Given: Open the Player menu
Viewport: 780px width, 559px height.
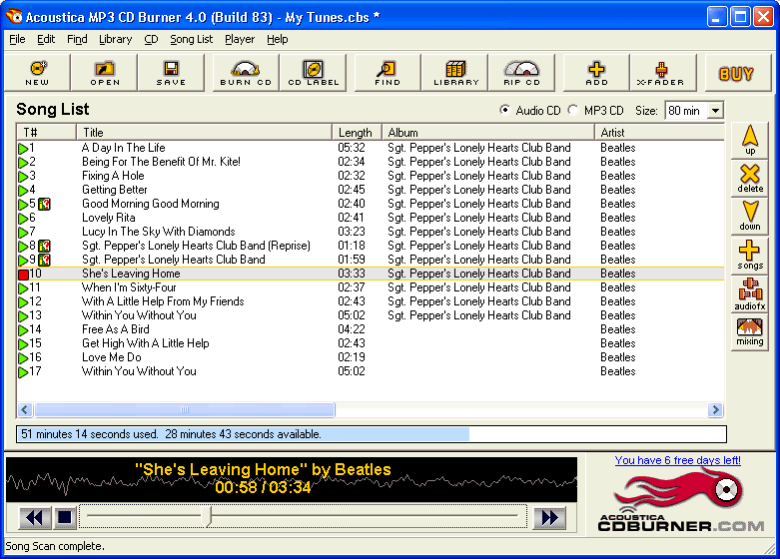Looking at the screenshot, I should coord(240,39).
